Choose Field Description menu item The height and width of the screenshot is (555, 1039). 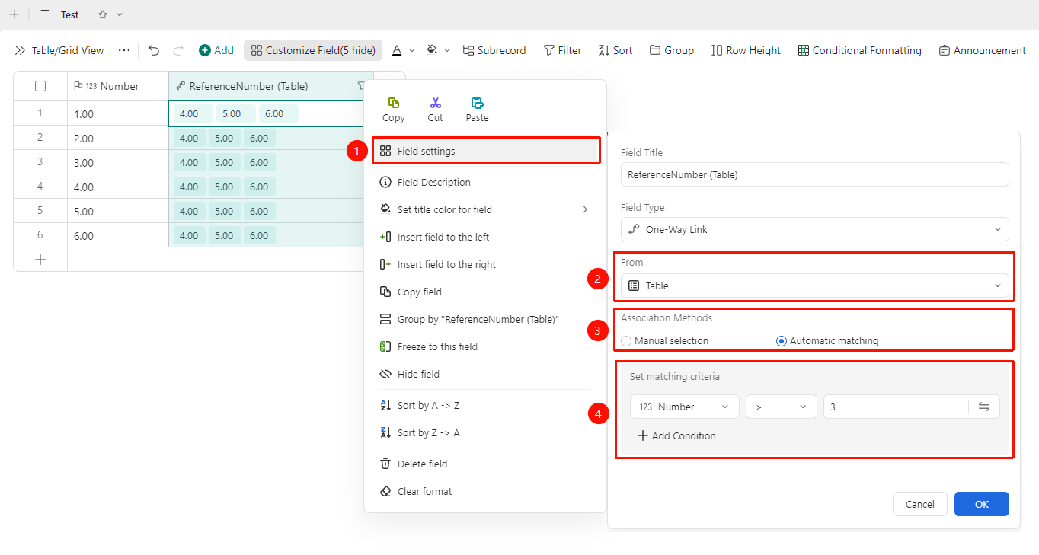coord(485,182)
